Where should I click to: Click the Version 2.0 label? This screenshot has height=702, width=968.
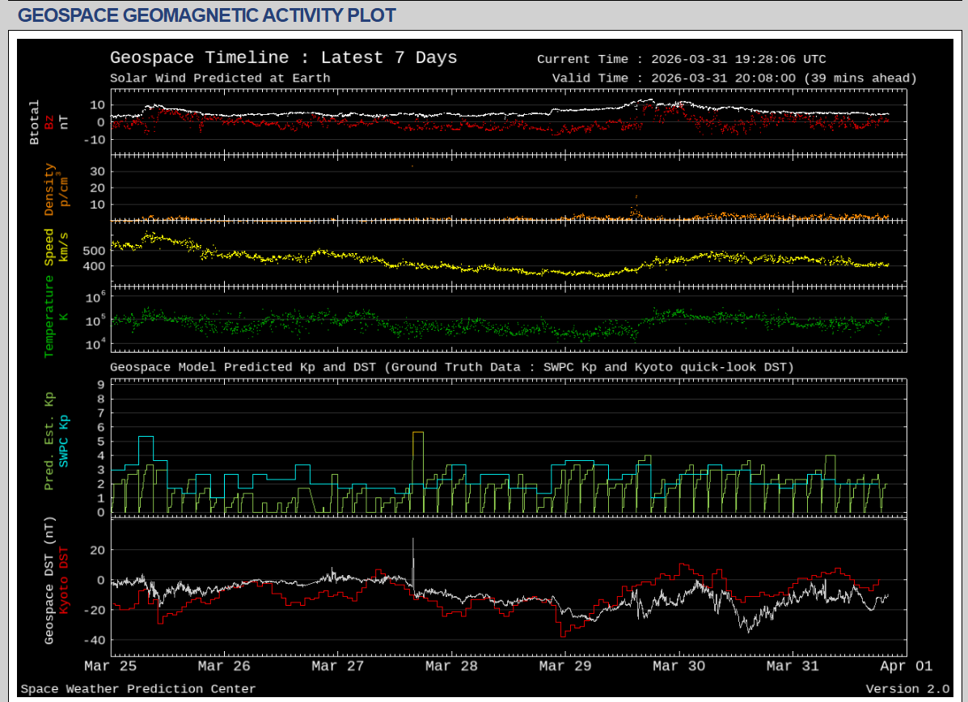[907, 689]
